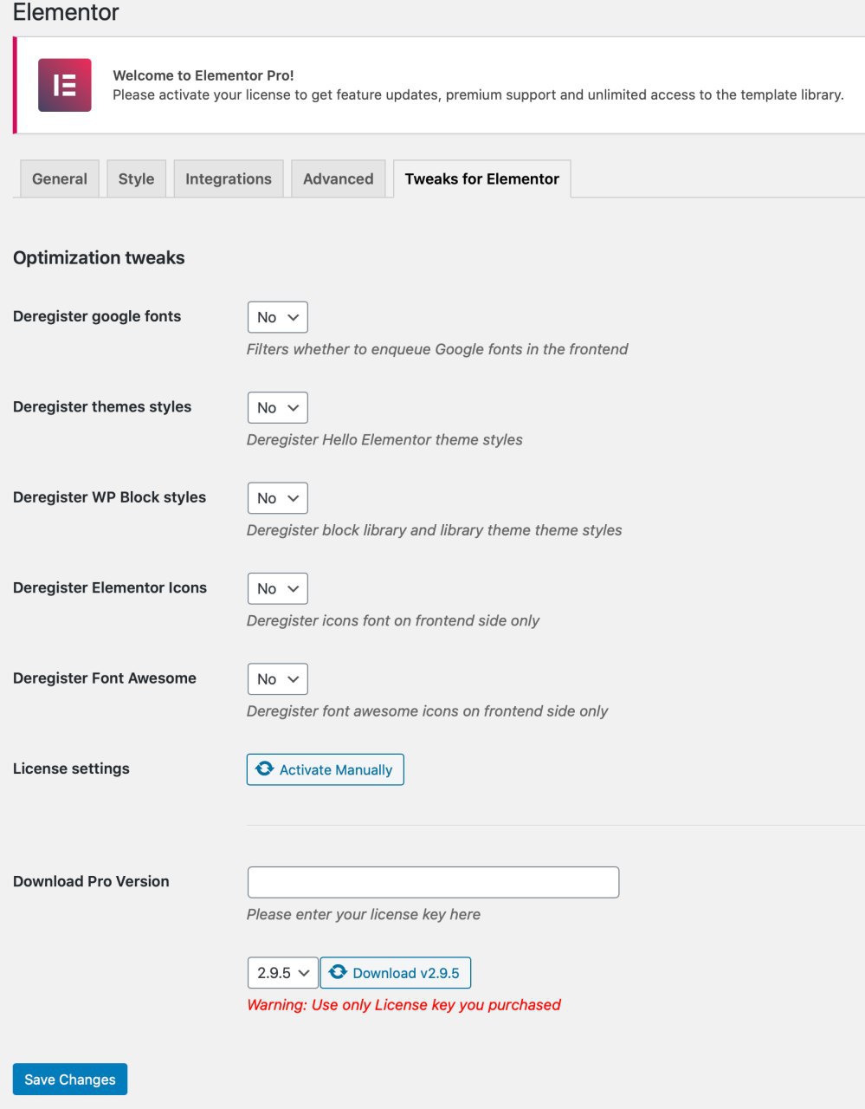This screenshot has height=1109, width=865.
Task: Open the General tab
Action: pos(60,178)
